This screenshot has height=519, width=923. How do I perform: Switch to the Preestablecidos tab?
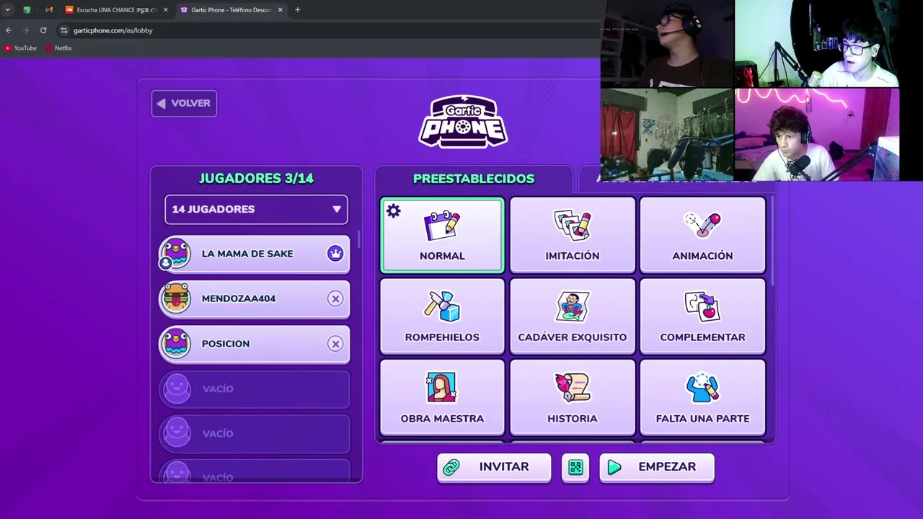click(474, 178)
